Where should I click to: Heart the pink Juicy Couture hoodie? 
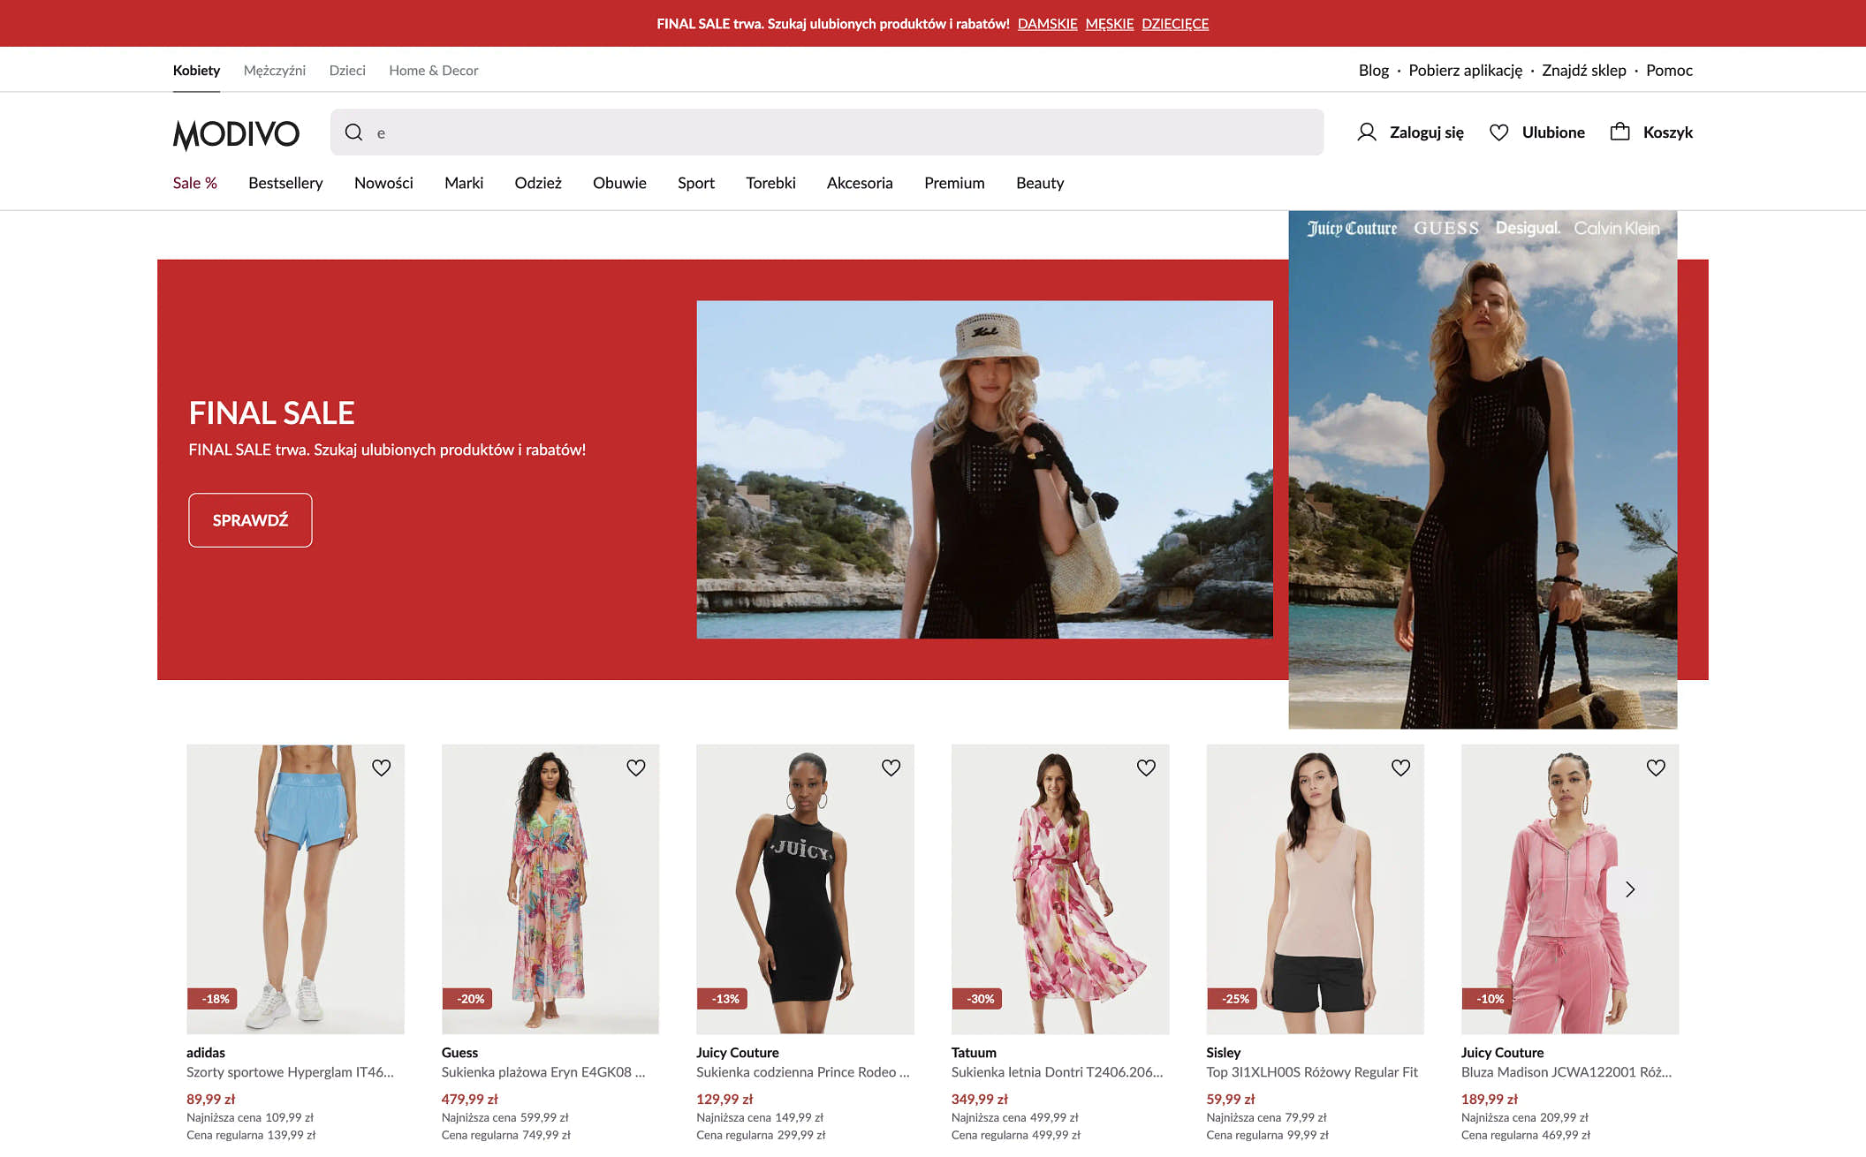tap(1656, 768)
